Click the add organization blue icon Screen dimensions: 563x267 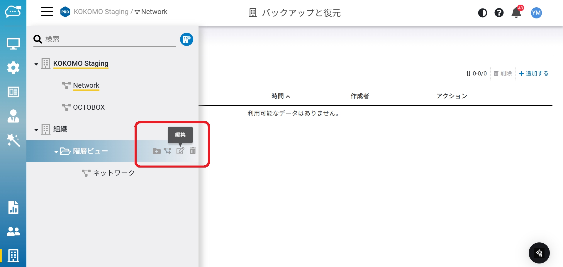click(186, 39)
